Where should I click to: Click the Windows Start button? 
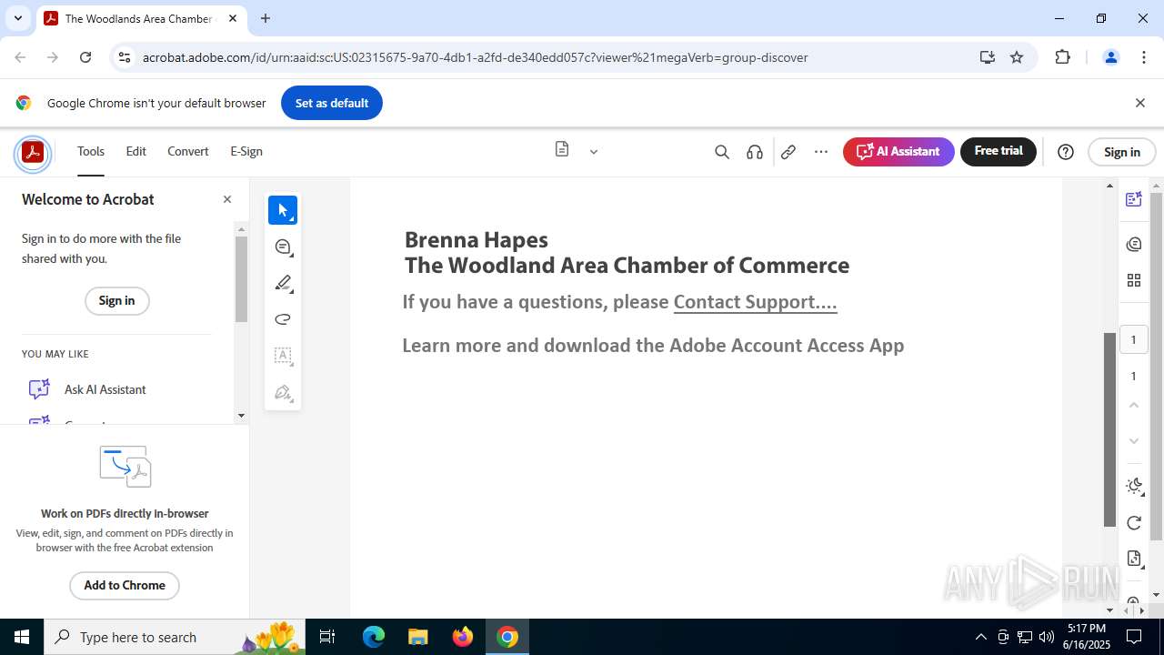(x=22, y=637)
